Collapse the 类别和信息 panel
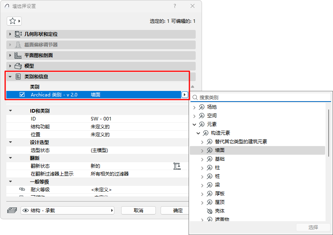This screenshot has width=333, height=235. (x=10, y=77)
